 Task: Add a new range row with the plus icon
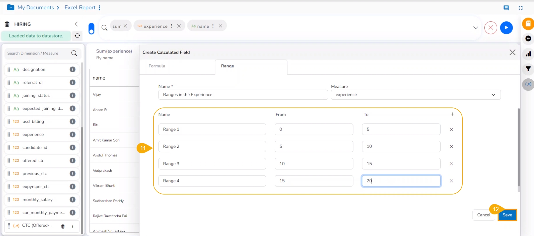pos(452,114)
